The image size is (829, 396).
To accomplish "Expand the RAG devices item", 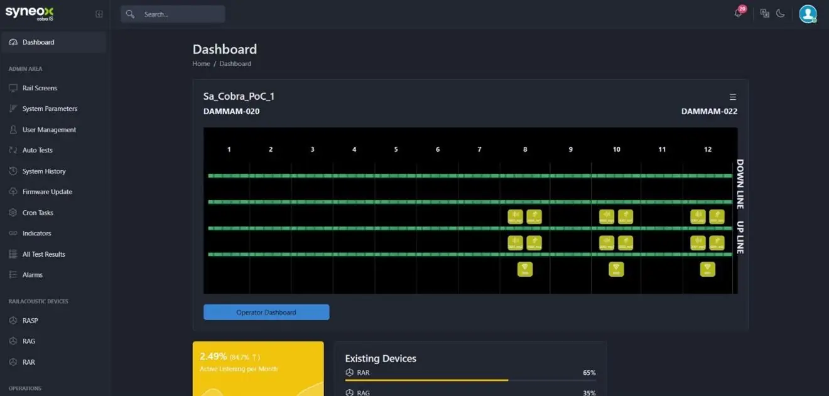I will click(29, 341).
